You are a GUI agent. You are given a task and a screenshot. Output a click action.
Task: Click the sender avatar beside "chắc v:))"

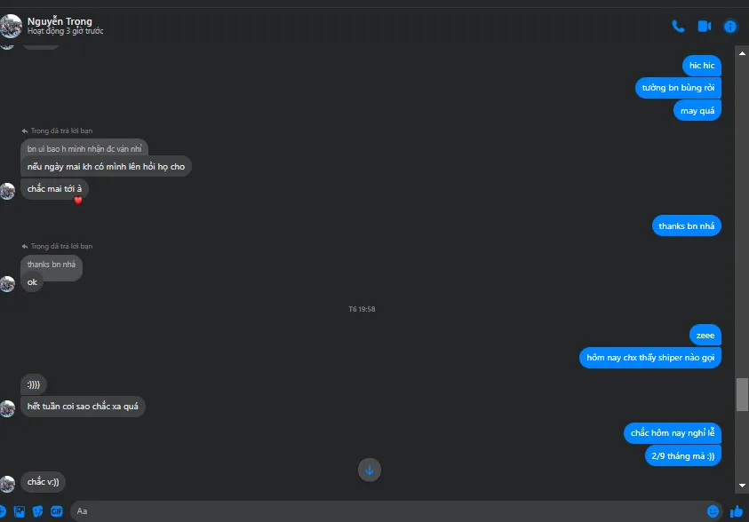point(7,483)
